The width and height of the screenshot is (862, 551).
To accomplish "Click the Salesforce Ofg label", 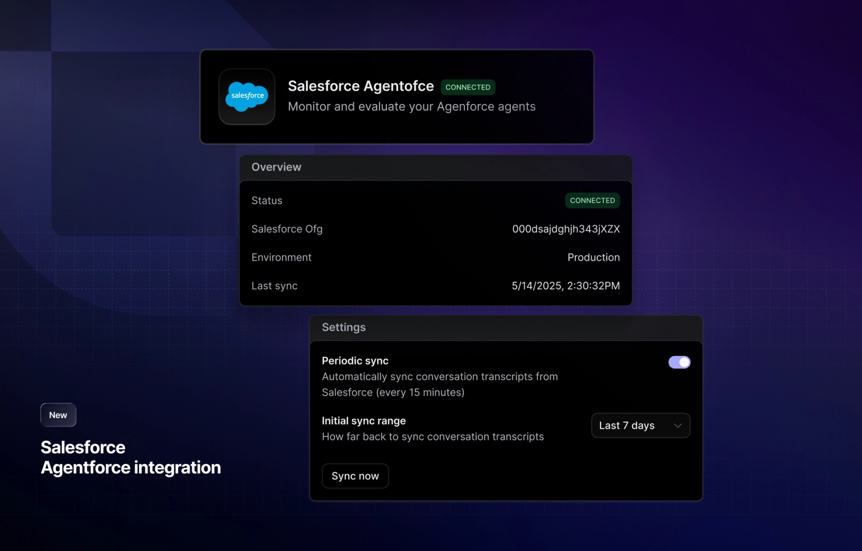I will [287, 229].
